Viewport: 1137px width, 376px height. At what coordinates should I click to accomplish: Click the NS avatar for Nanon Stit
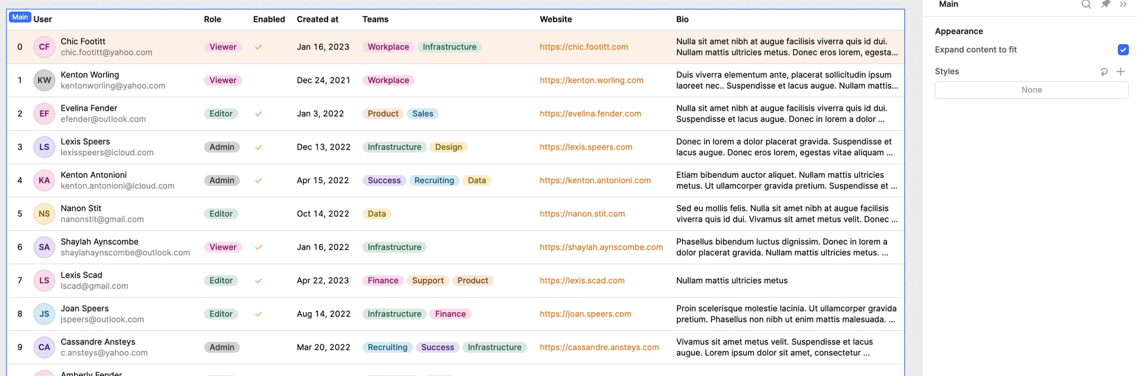point(44,214)
